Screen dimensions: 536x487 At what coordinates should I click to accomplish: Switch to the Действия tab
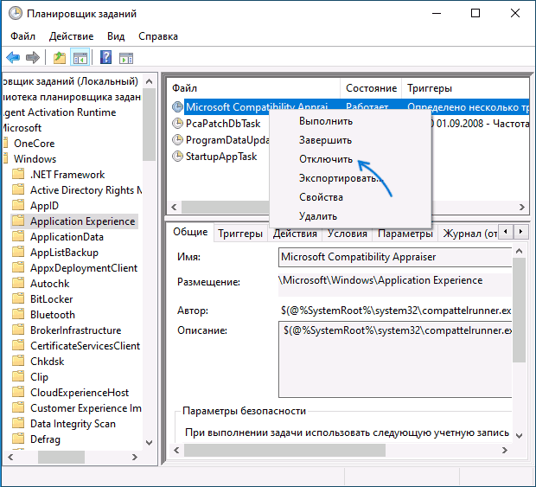295,234
